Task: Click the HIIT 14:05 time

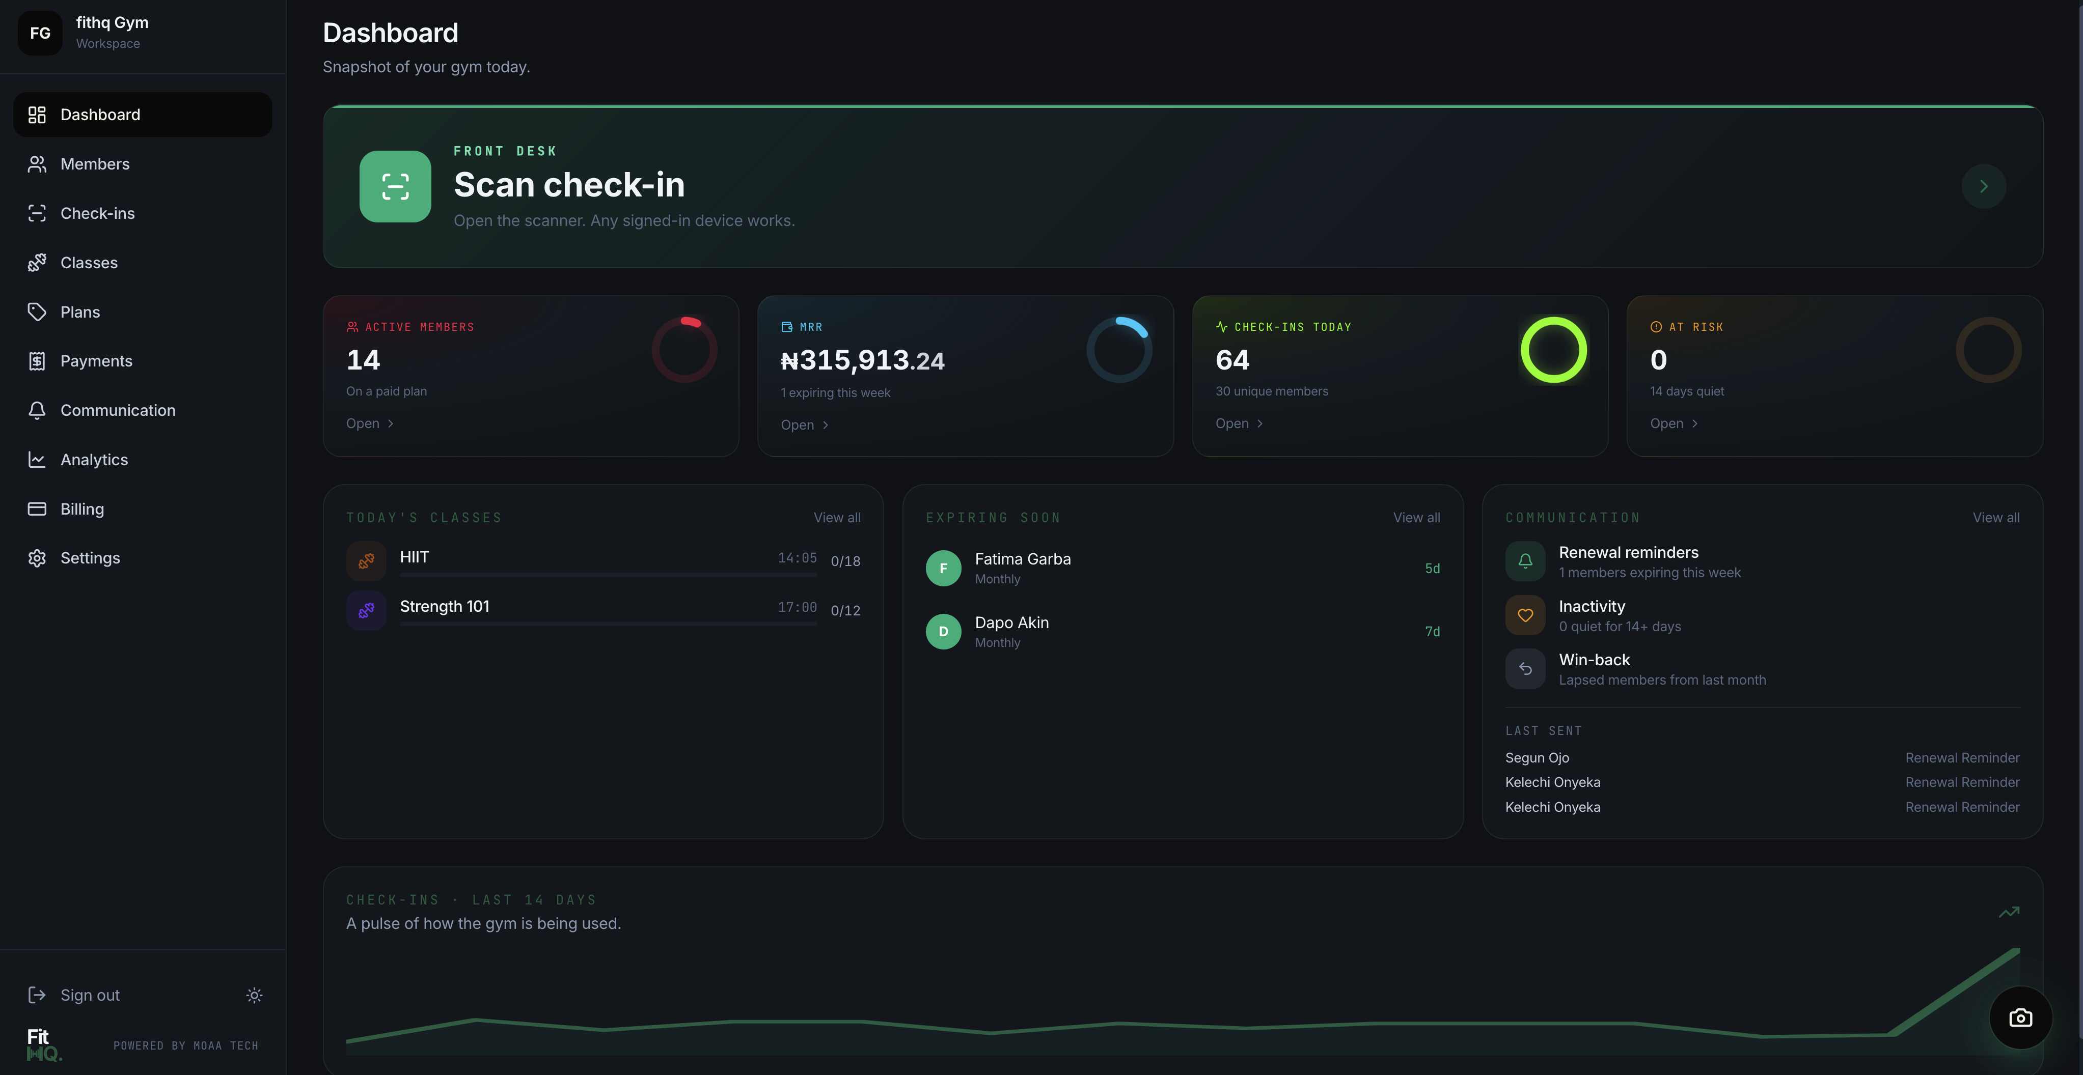Action: (x=797, y=558)
